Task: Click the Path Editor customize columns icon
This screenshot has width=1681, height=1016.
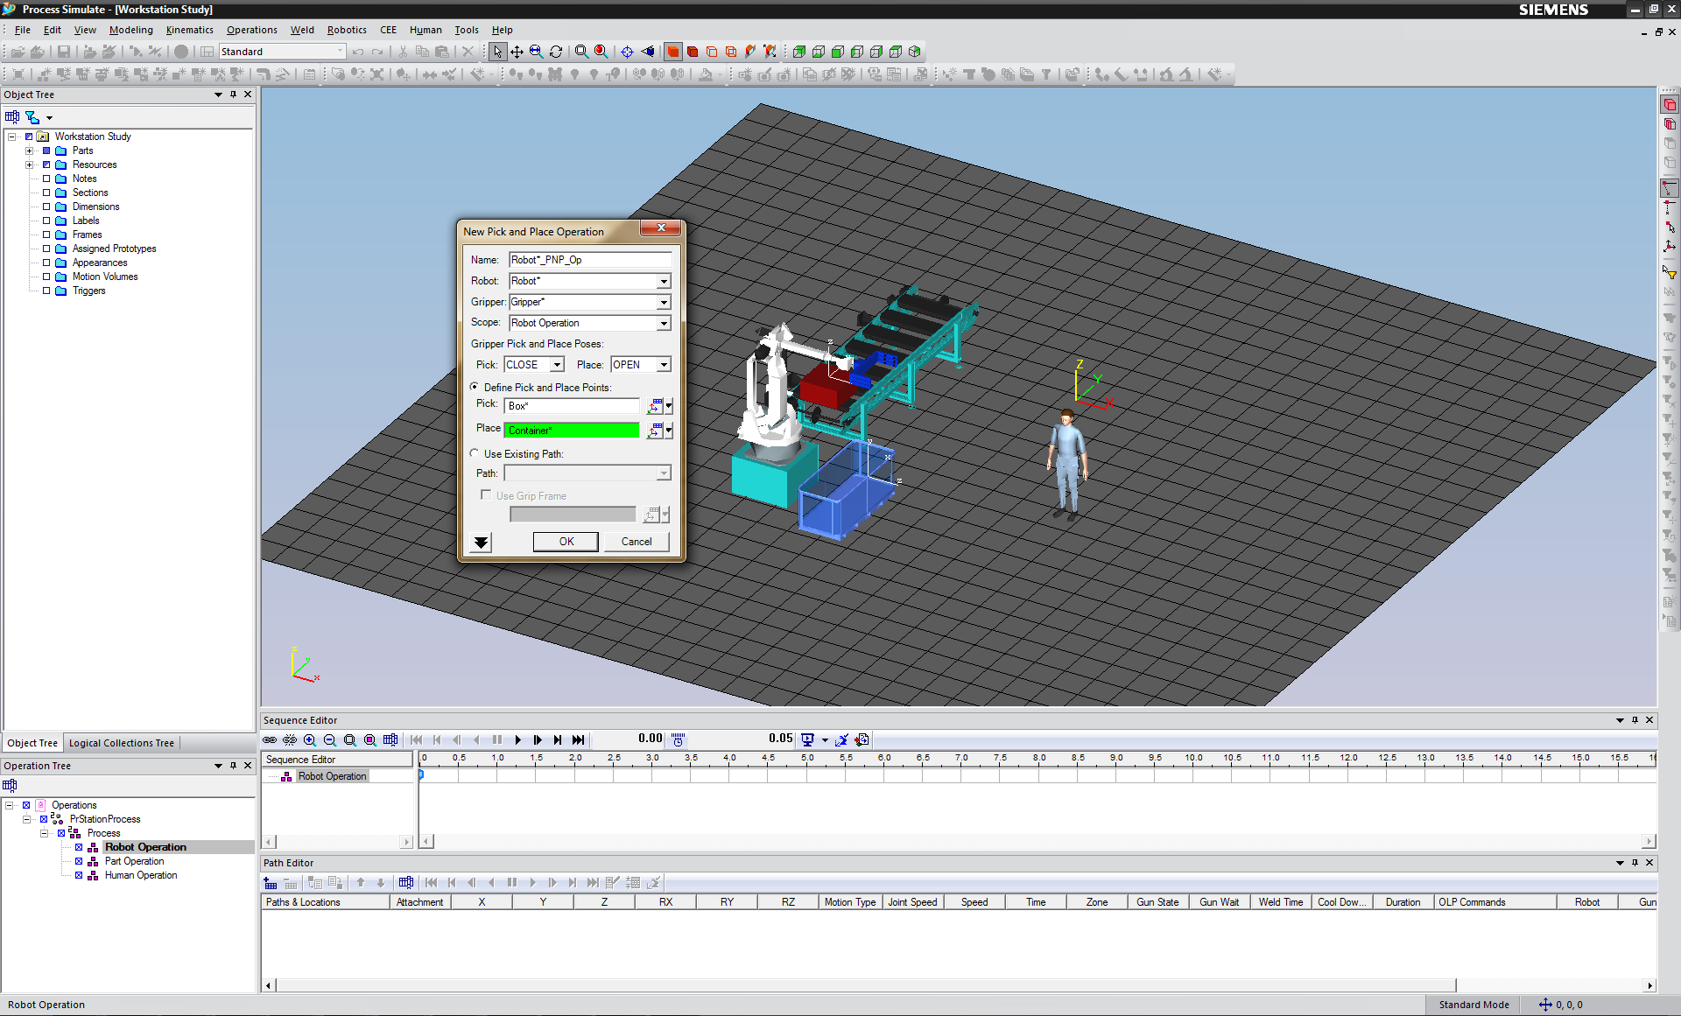Action: (x=406, y=883)
